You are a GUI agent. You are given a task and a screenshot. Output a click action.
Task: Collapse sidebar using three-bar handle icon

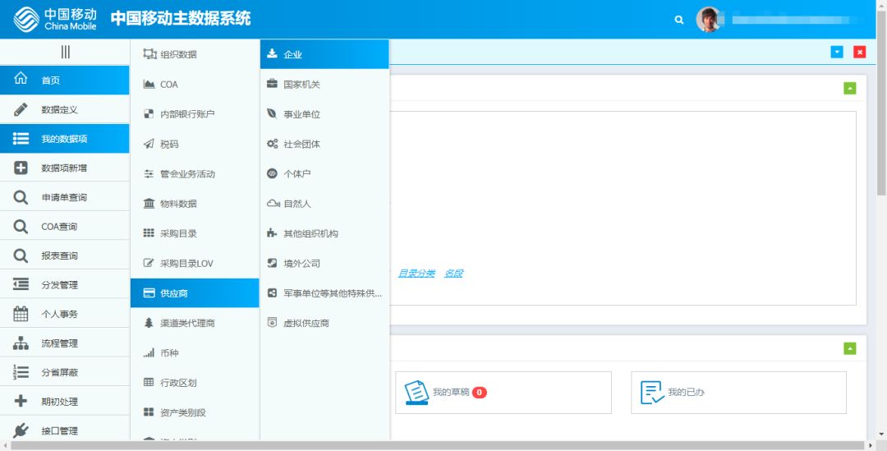(65, 52)
